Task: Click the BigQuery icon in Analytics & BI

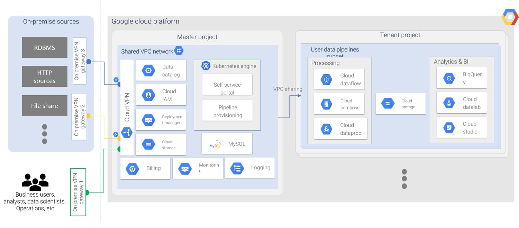Action: (x=449, y=78)
